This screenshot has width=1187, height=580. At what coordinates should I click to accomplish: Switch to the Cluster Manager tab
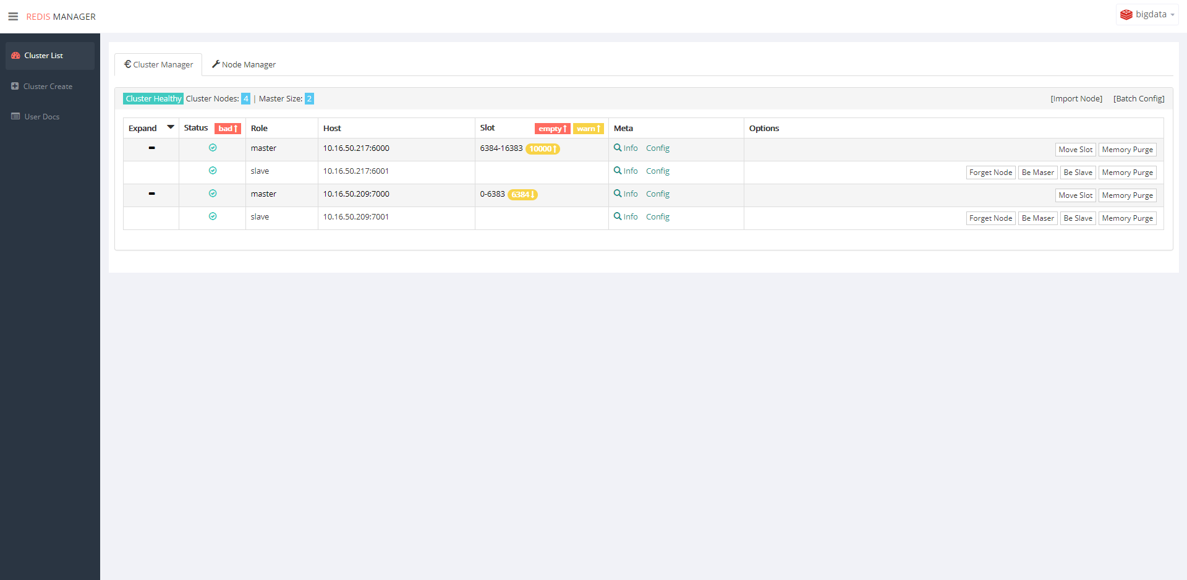click(158, 64)
